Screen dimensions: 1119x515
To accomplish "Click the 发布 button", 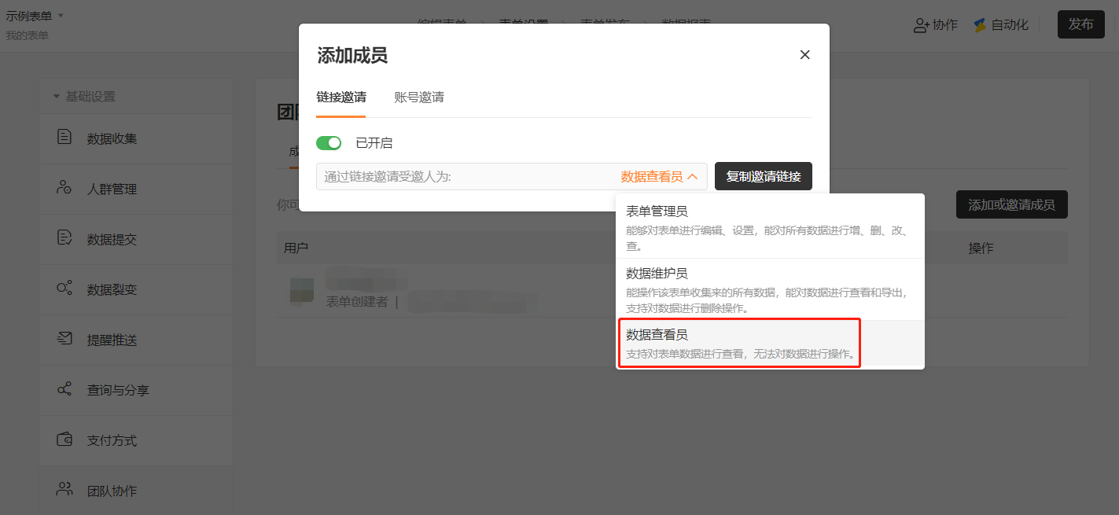I will click(x=1081, y=24).
